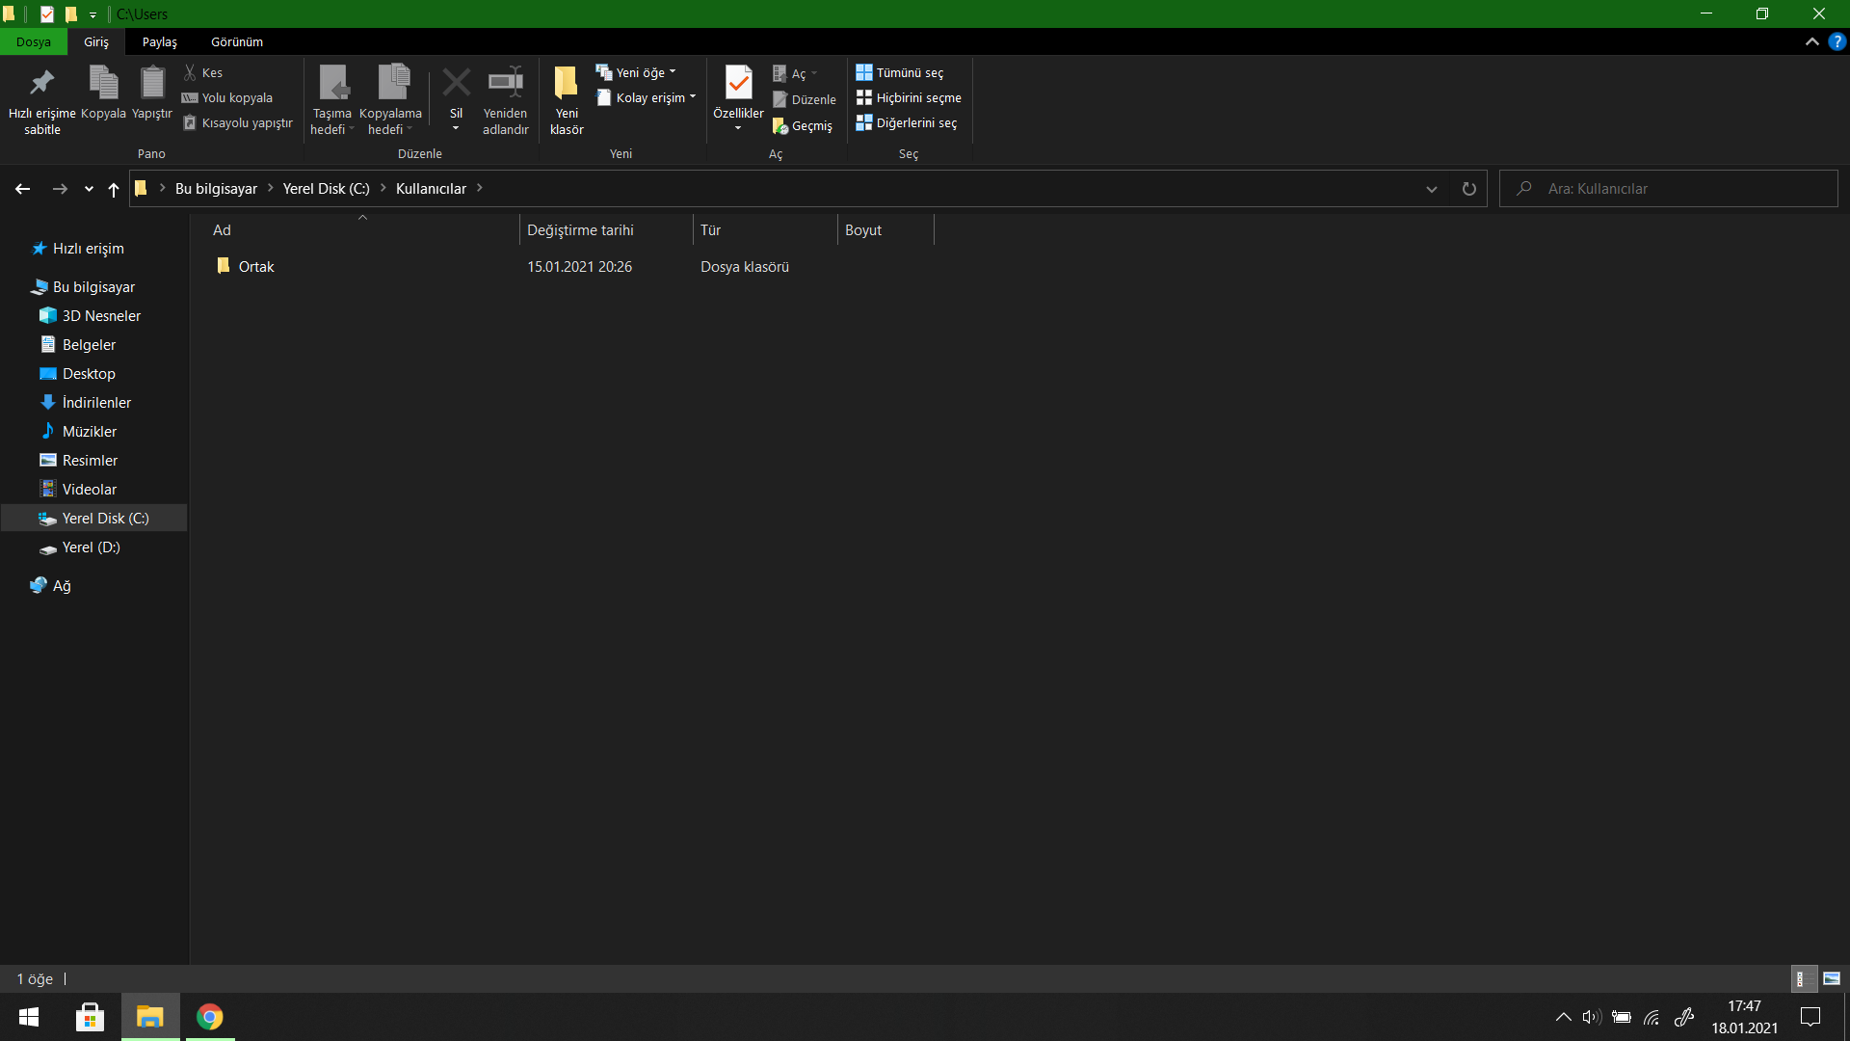
Task: Switch to details view in status bar
Action: (1802, 978)
